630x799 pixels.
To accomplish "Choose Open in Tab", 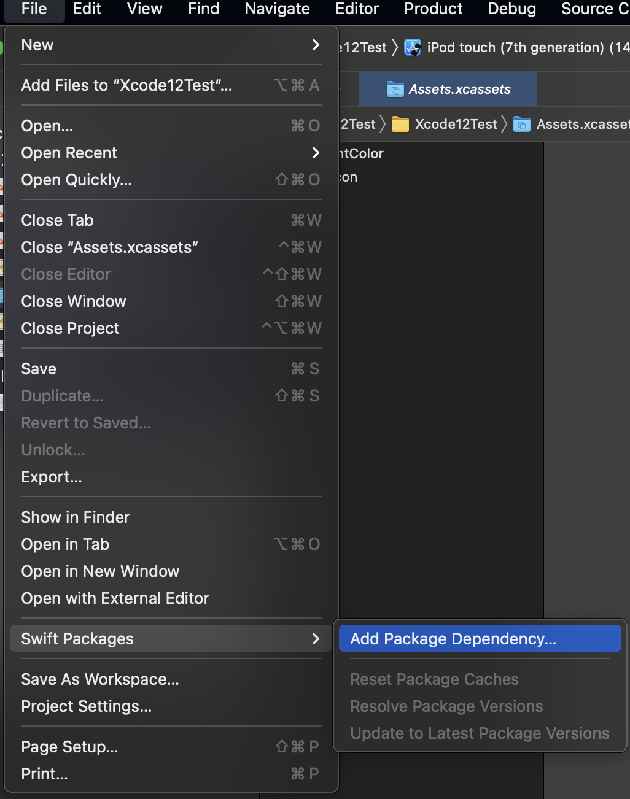I will tap(171, 544).
